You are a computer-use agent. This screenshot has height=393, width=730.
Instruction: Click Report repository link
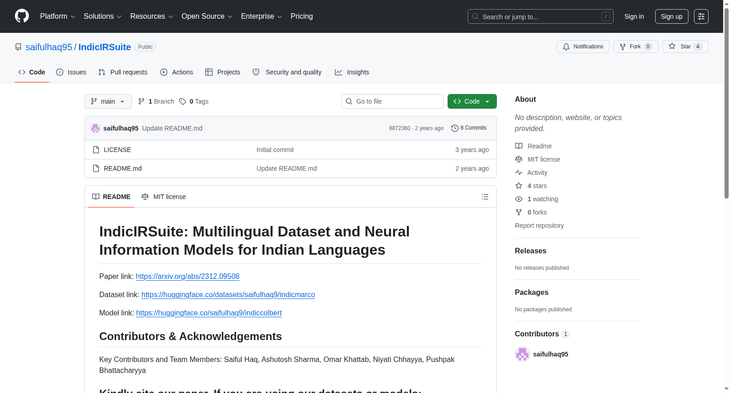(x=539, y=225)
